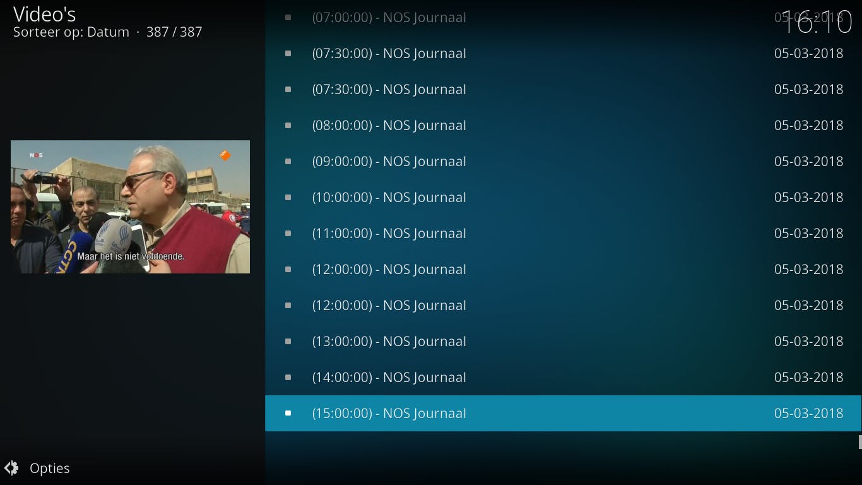862x485 pixels.
Task: Click the date in the highlighted (15:00:00) row
Action: click(808, 413)
